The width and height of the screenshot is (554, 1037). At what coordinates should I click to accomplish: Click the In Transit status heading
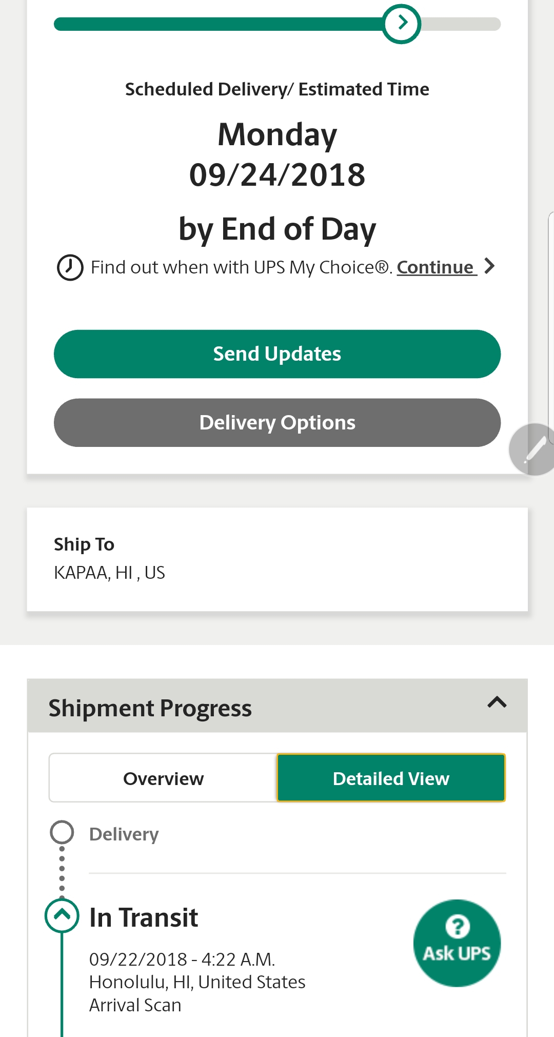(144, 917)
